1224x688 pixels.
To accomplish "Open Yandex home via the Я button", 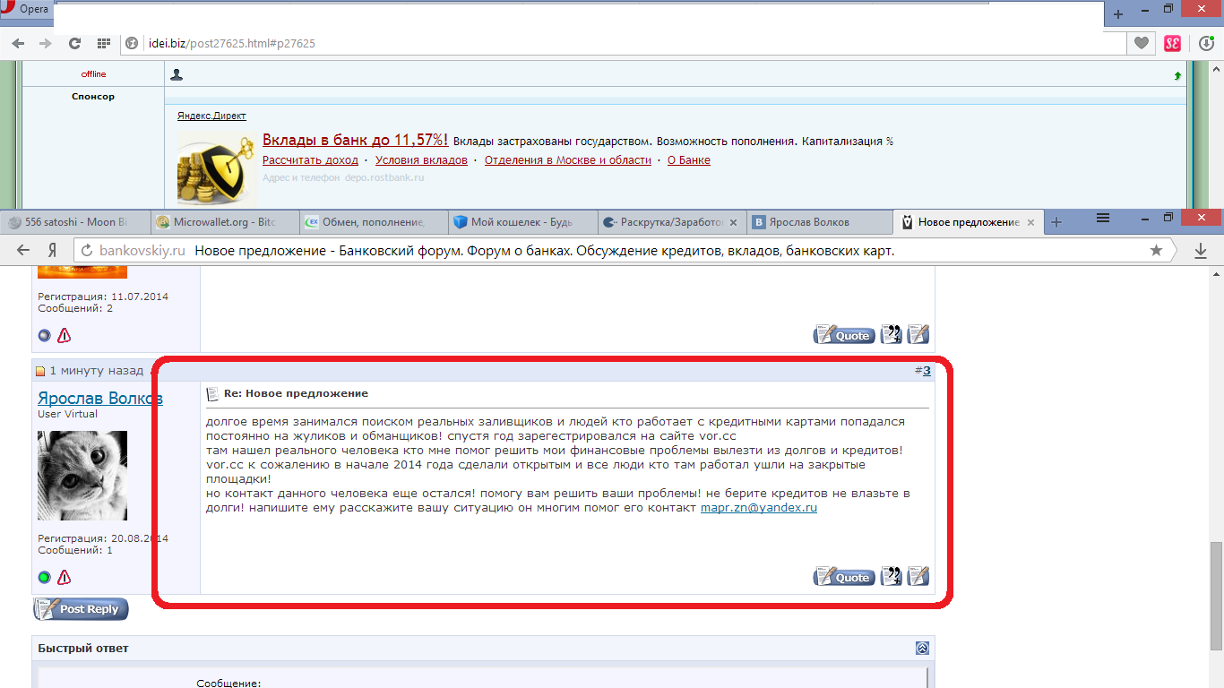I will coord(53,251).
